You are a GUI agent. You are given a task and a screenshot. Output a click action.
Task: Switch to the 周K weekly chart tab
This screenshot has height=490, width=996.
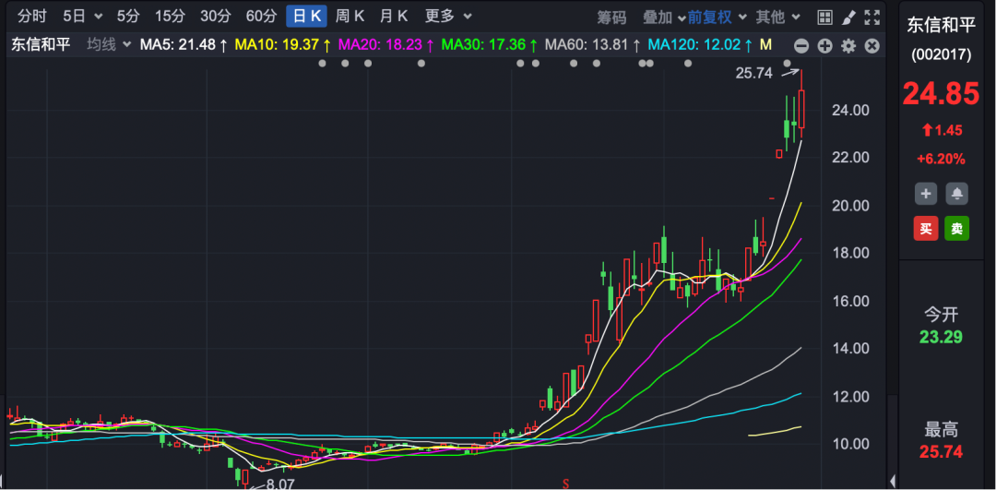[350, 17]
